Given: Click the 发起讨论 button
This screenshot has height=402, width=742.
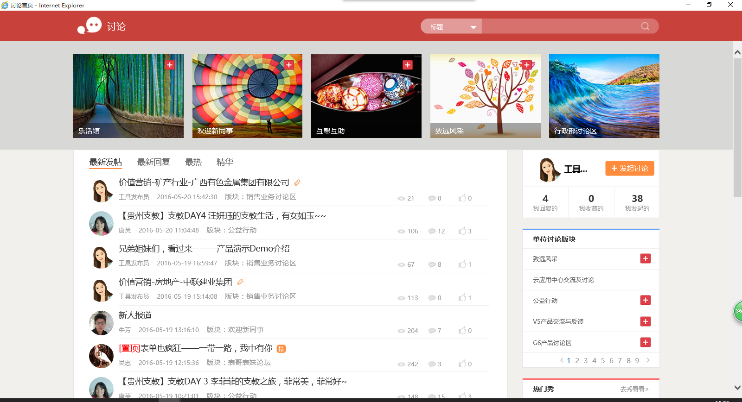Looking at the screenshot, I should (x=630, y=169).
